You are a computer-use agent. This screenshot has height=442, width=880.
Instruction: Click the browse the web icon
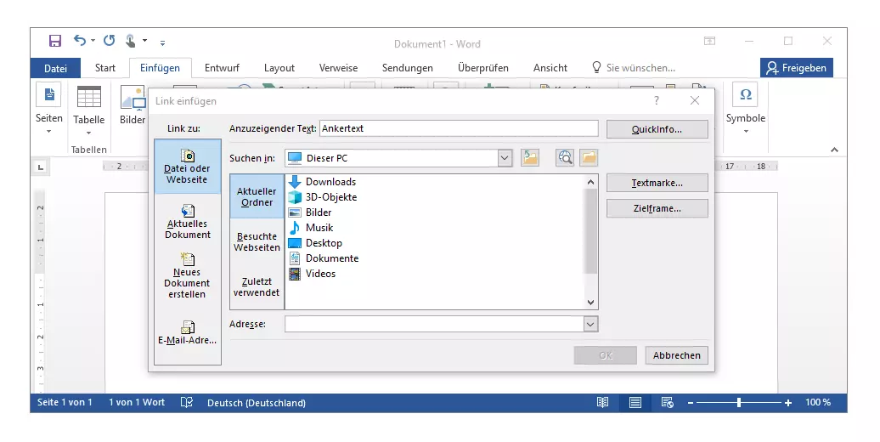pyautogui.click(x=565, y=157)
